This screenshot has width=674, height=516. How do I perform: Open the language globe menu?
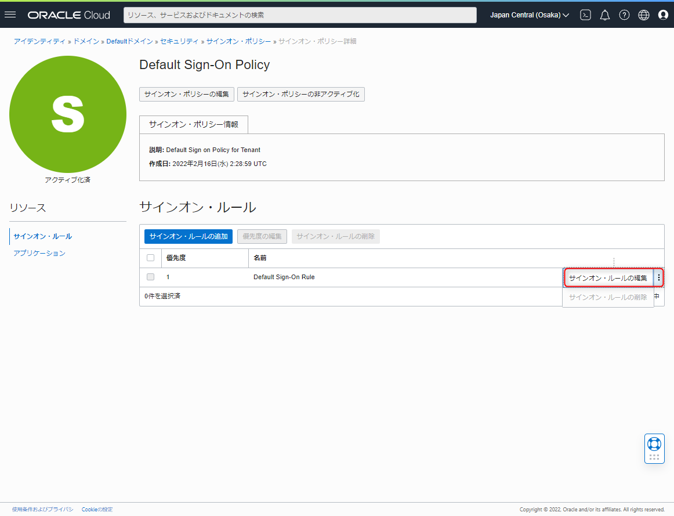pos(643,15)
